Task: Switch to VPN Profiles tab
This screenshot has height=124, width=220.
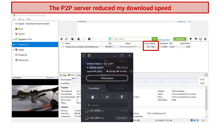Action: [119, 88]
